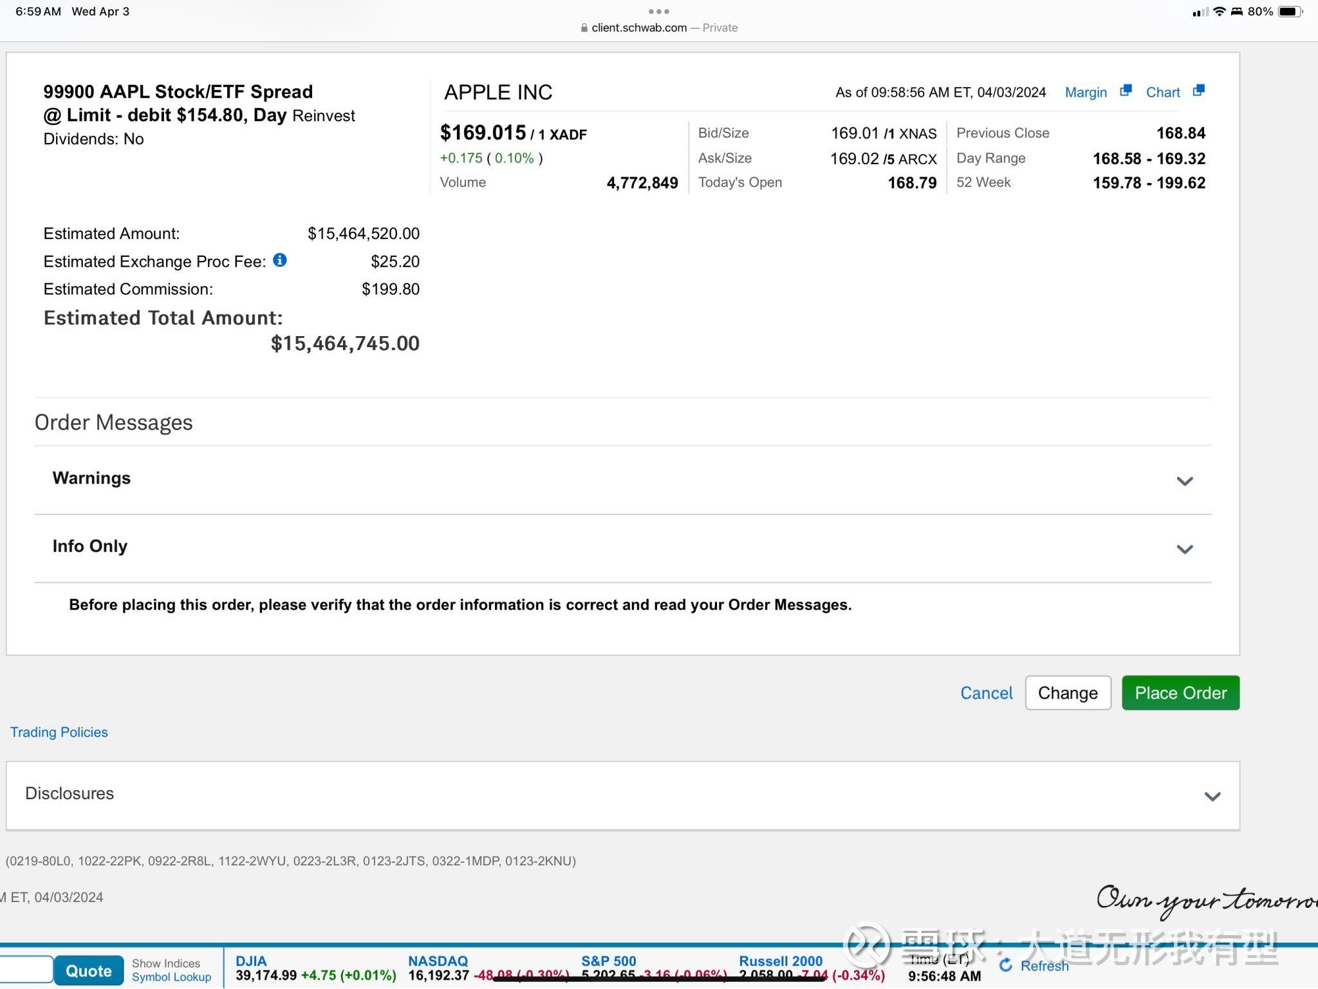The height and width of the screenshot is (989, 1318).
Task: Click the quote symbol input field
Action: (26, 970)
